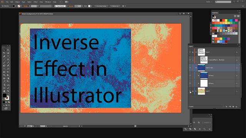
Task: Select the Rotate tool
Action: 4,69
